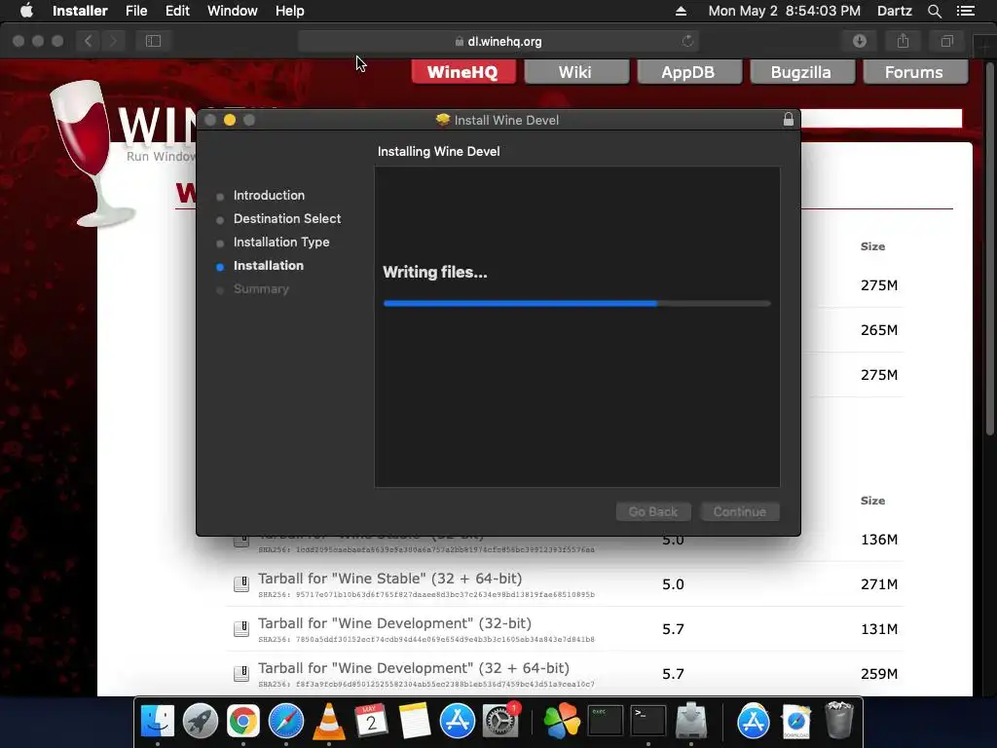The height and width of the screenshot is (748, 997).
Task: Click the eject icon in menu bar
Action: pyautogui.click(x=681, y=11)
